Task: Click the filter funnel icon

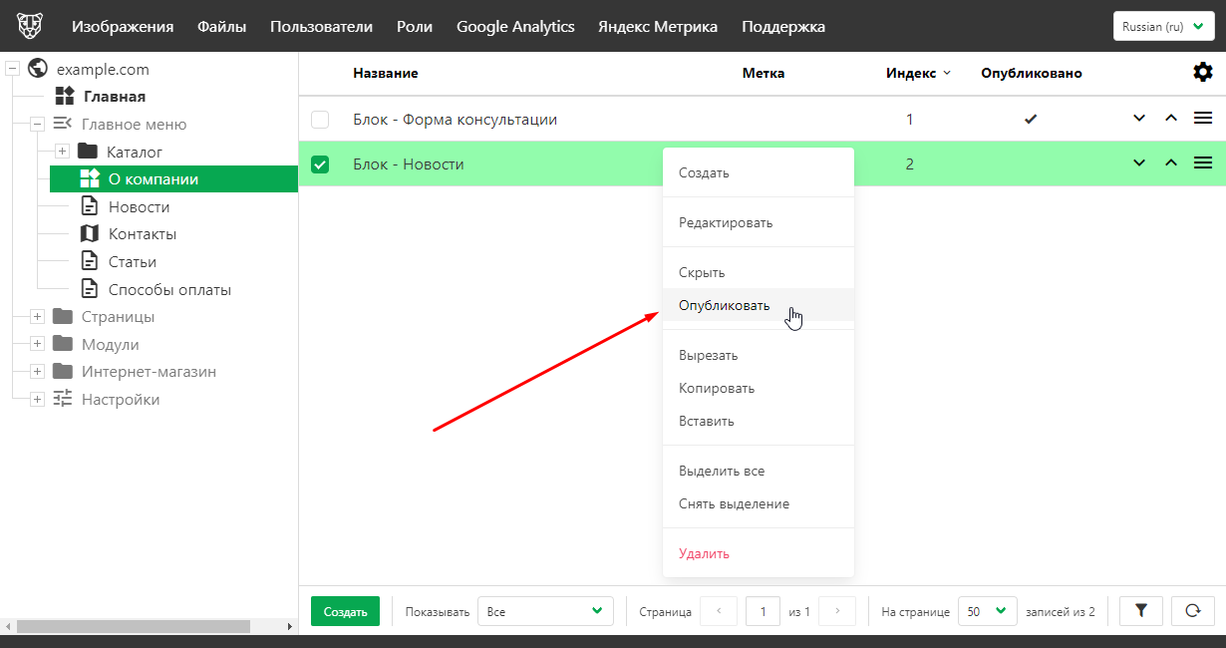Action: tap(1141, 611)
